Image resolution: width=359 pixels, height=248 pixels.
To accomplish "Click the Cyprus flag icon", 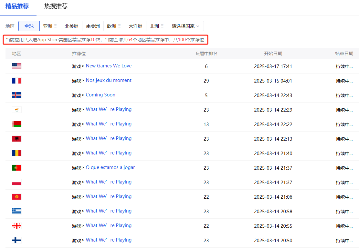I will tap(16, 109).
